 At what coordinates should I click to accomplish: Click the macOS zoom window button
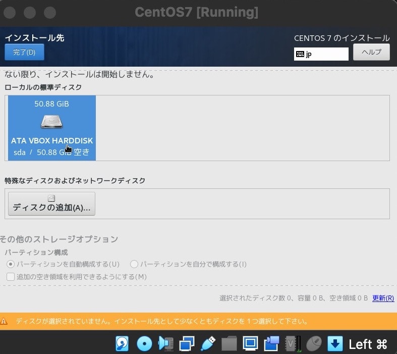tap(50, 12)
